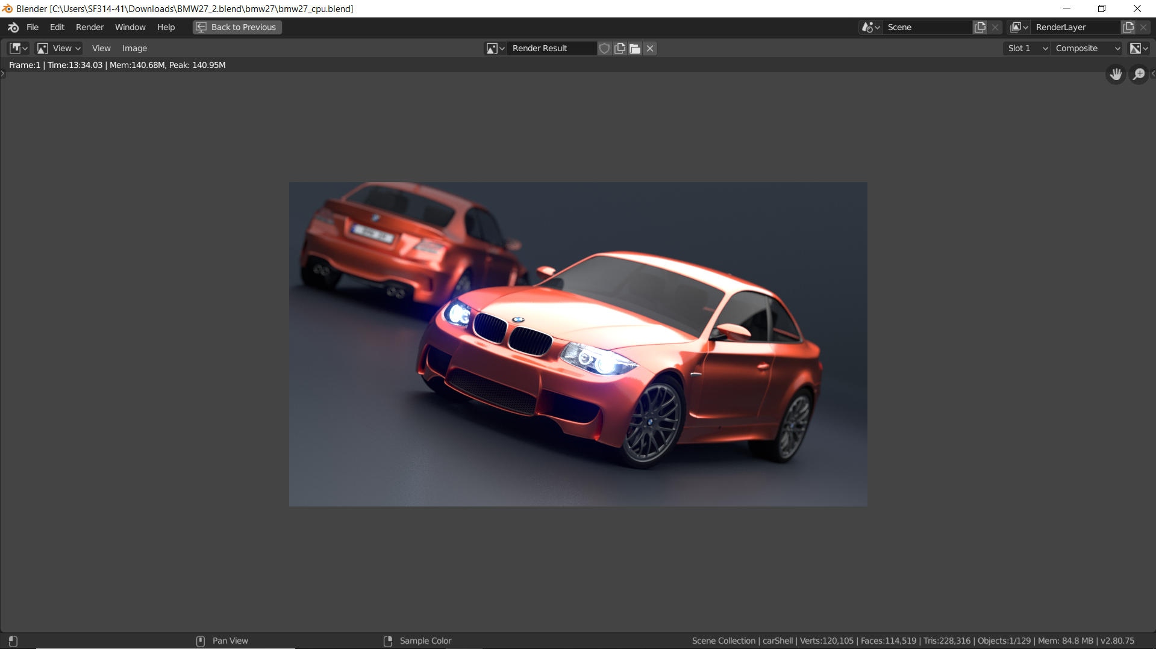
Task: Edit the RenderLayer name field
Action: 1076,27
